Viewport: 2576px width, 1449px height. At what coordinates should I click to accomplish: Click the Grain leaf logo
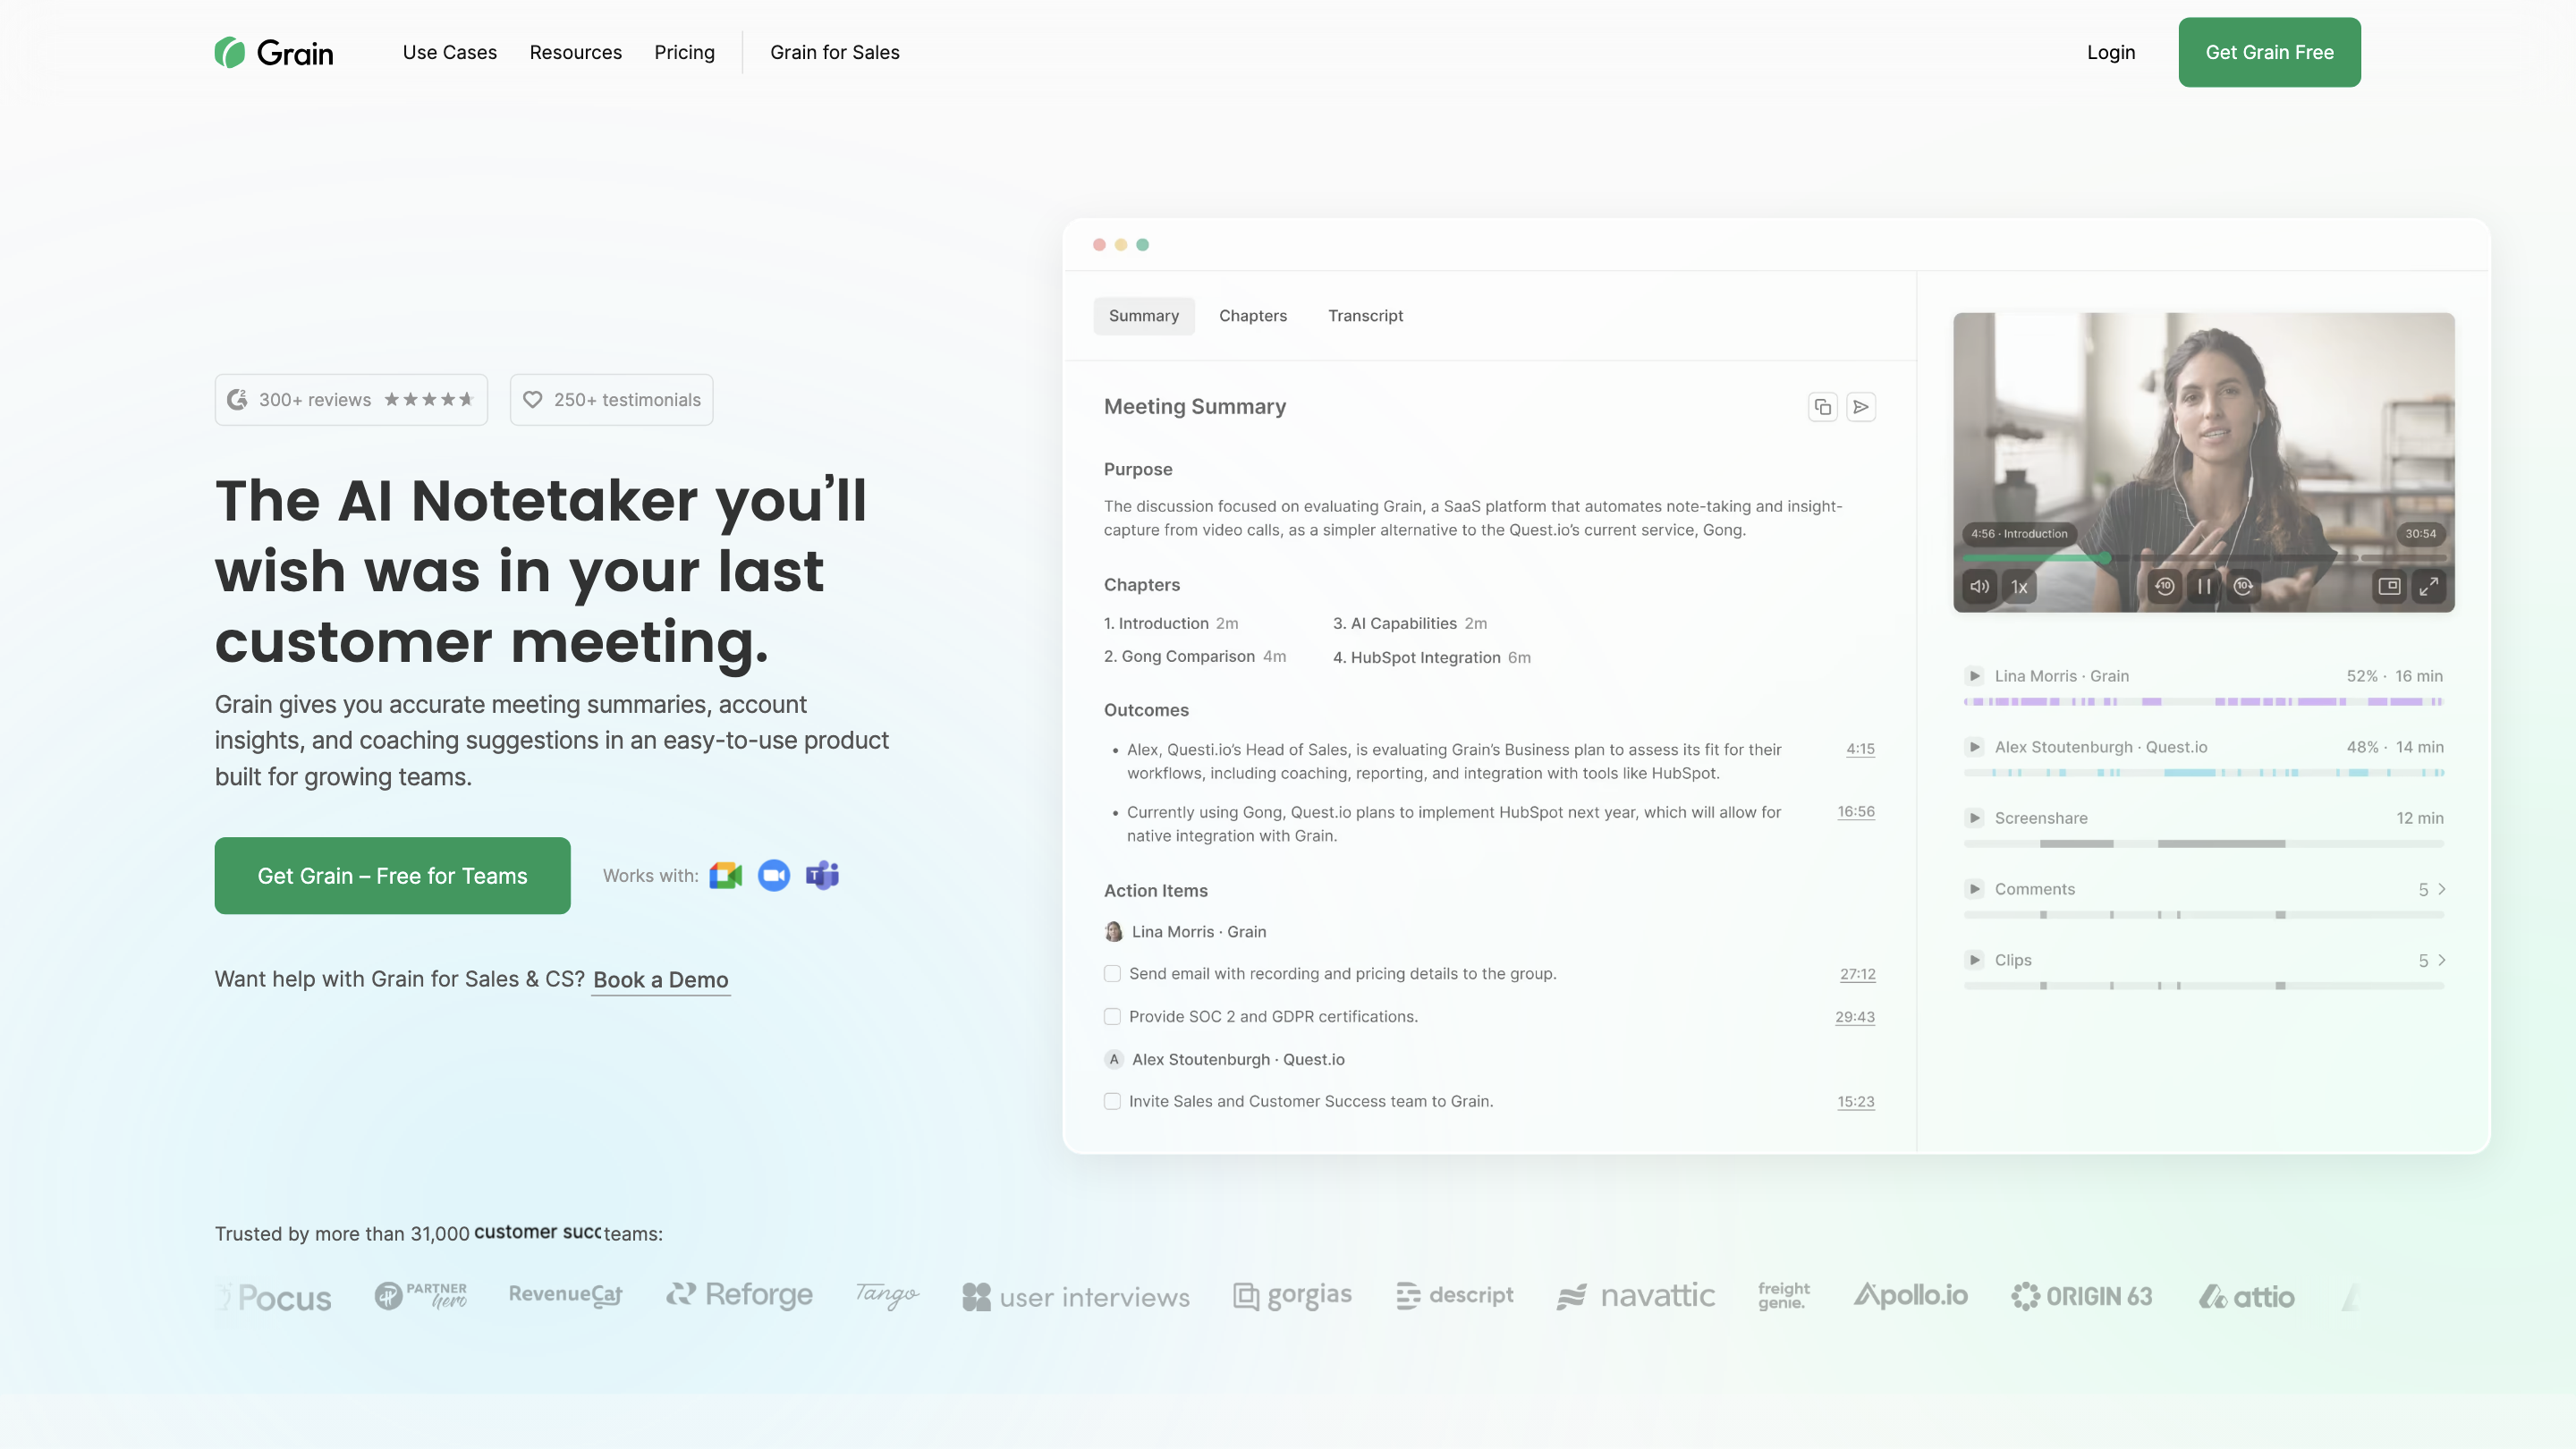pyautogui.click(x=230, y=52)
